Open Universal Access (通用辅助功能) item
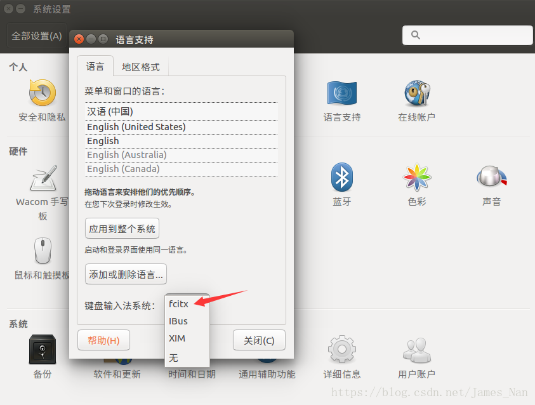Viewport: 535px width, 405px height. [267, 374]
